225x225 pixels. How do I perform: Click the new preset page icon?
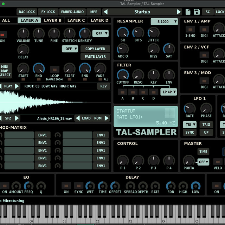[x=188, y=12]
